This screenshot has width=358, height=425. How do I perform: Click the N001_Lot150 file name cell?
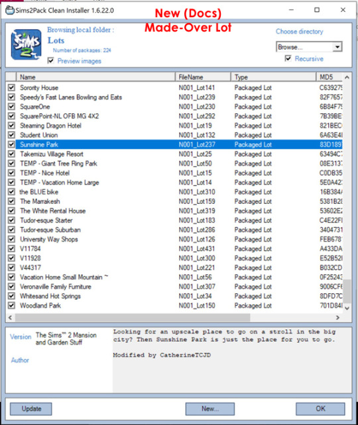point(197,305)
